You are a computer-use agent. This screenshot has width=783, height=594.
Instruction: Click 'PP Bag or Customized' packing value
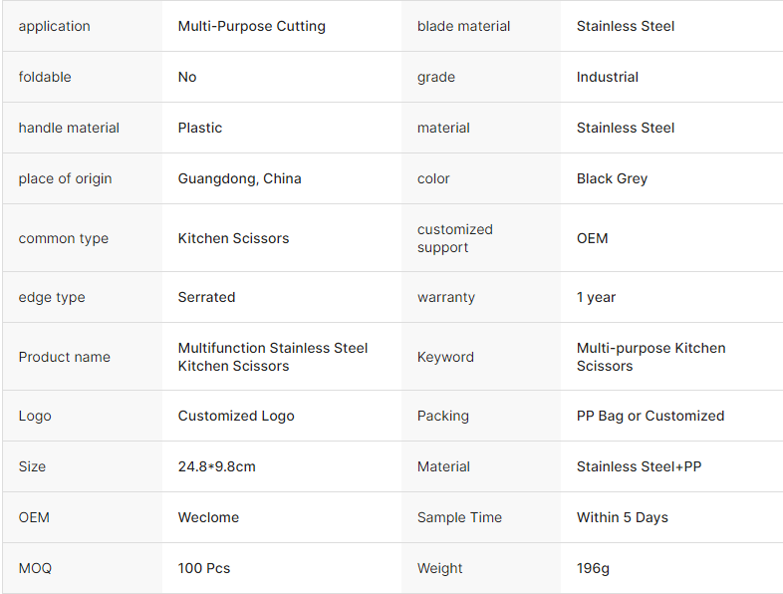coord(650,416)
